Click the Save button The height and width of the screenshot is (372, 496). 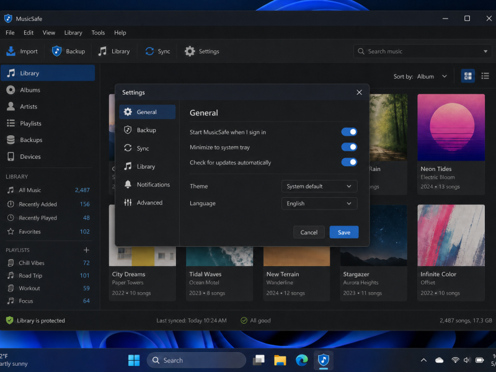[344, 232]
